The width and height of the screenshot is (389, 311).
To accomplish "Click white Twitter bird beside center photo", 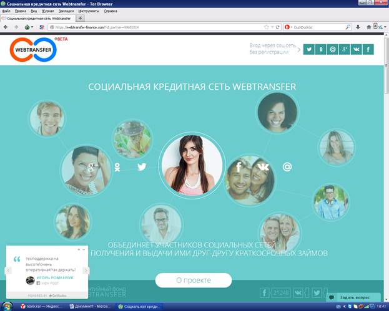I will pyautogui.click(x=142, y=167).
